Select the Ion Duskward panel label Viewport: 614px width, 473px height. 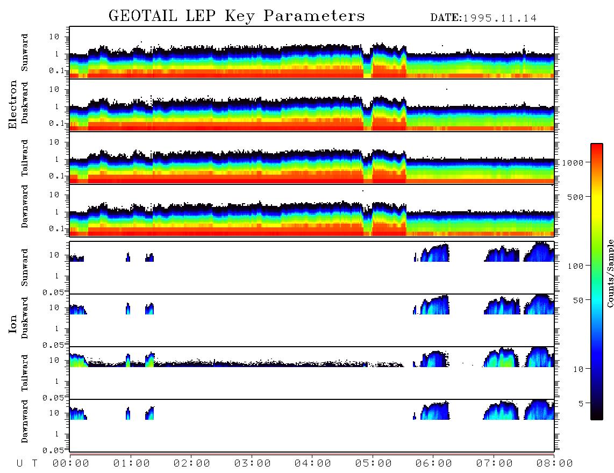pyautogui.click(x=24, y=318)
